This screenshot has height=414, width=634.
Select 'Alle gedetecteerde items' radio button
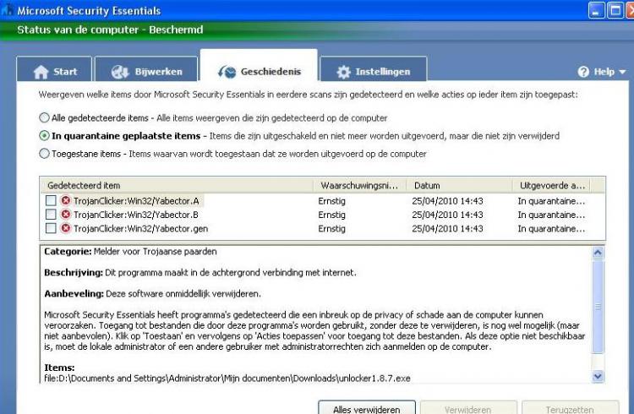(x=44, y=117)
